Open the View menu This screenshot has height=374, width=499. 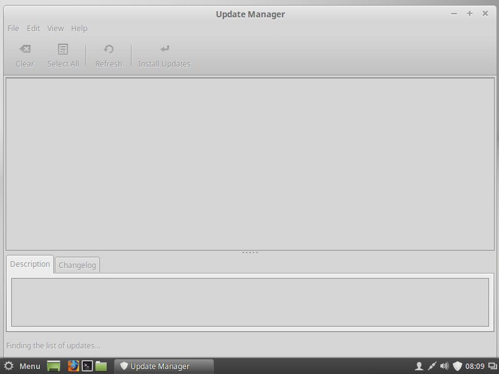(56, 28)
